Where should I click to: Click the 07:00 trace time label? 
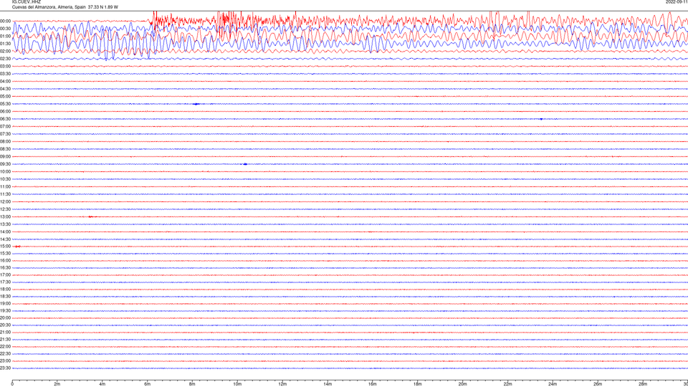point(5,127)
